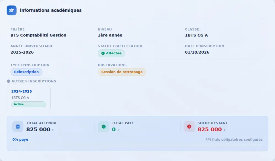Click the red alert icon beside Solde restant
The image size is (275, 161).
pyautogui.click(x=189, y=127)
